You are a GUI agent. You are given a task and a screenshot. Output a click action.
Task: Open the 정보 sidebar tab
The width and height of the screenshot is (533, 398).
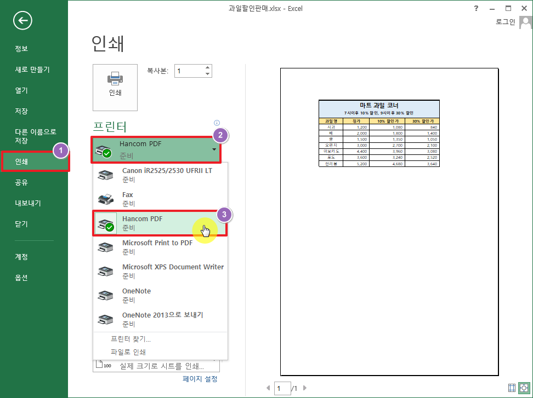[x=21, y=49]
